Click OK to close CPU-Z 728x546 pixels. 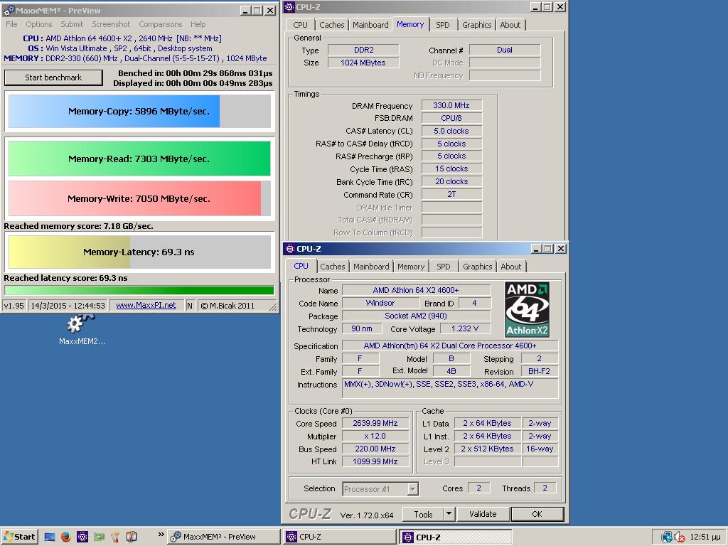click(537, 514)
